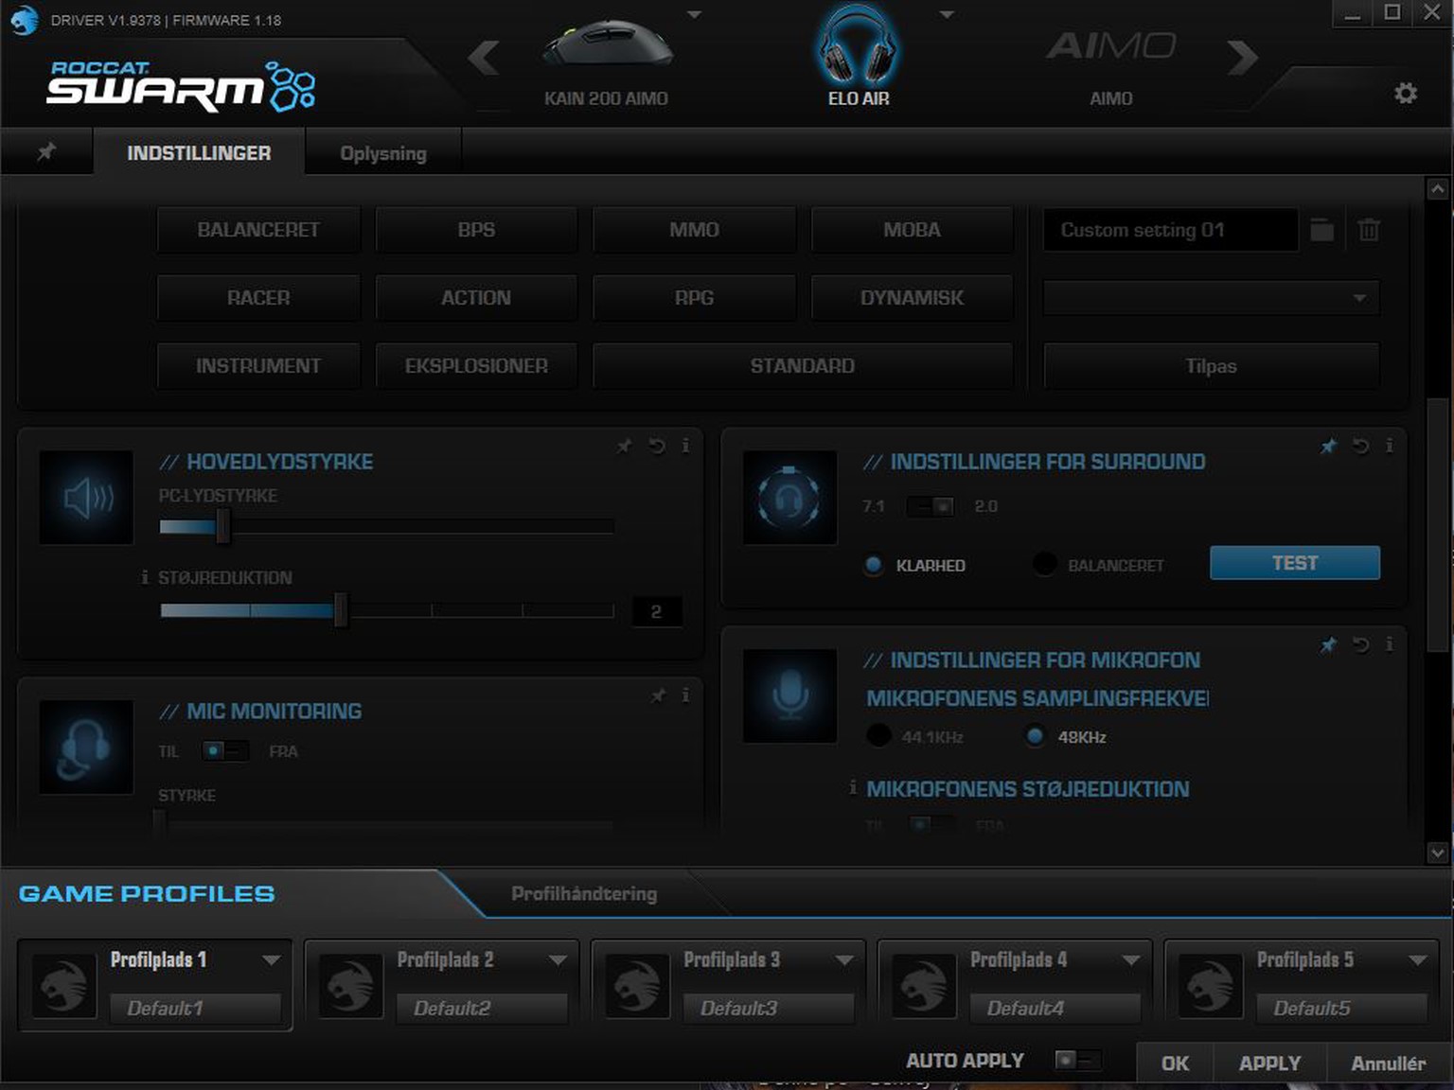Open the Game Profiles tab
The width and height of the screenshot is (1454, 1090).
(x=147, y=893)
